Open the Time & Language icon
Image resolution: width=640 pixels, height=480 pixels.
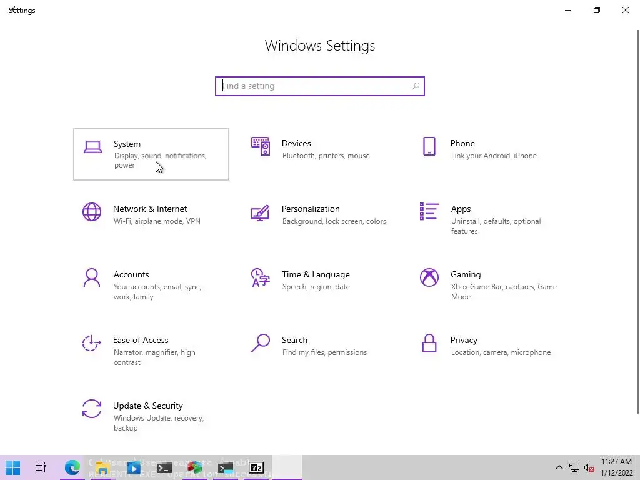click(x=261, y=277)
